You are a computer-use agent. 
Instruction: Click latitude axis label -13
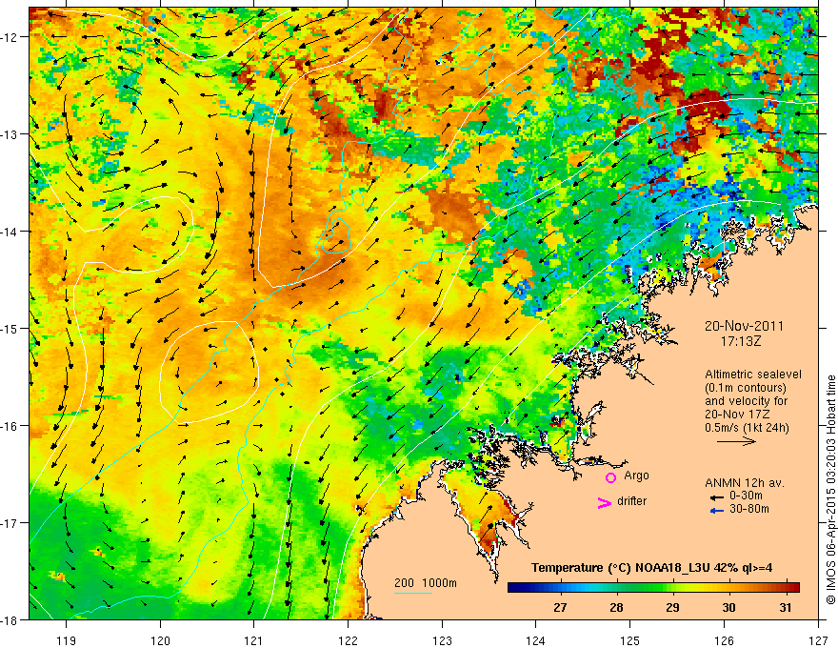tap(10, 134)
